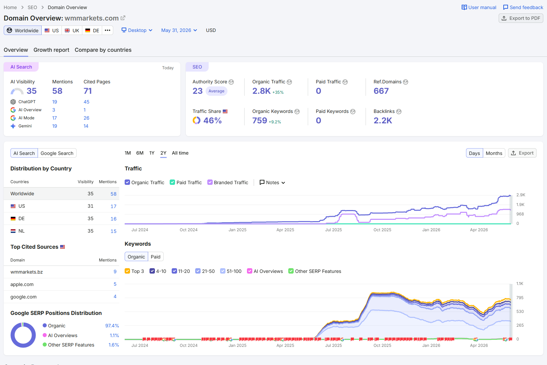This screenshot has width=547, height=365.
Task: Open the more countries ellipsis menu
Action: (x=108, y=30)
